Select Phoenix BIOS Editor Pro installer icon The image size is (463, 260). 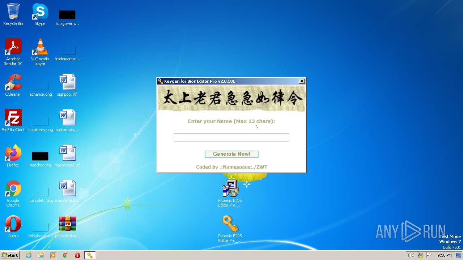tap(230, 194)
